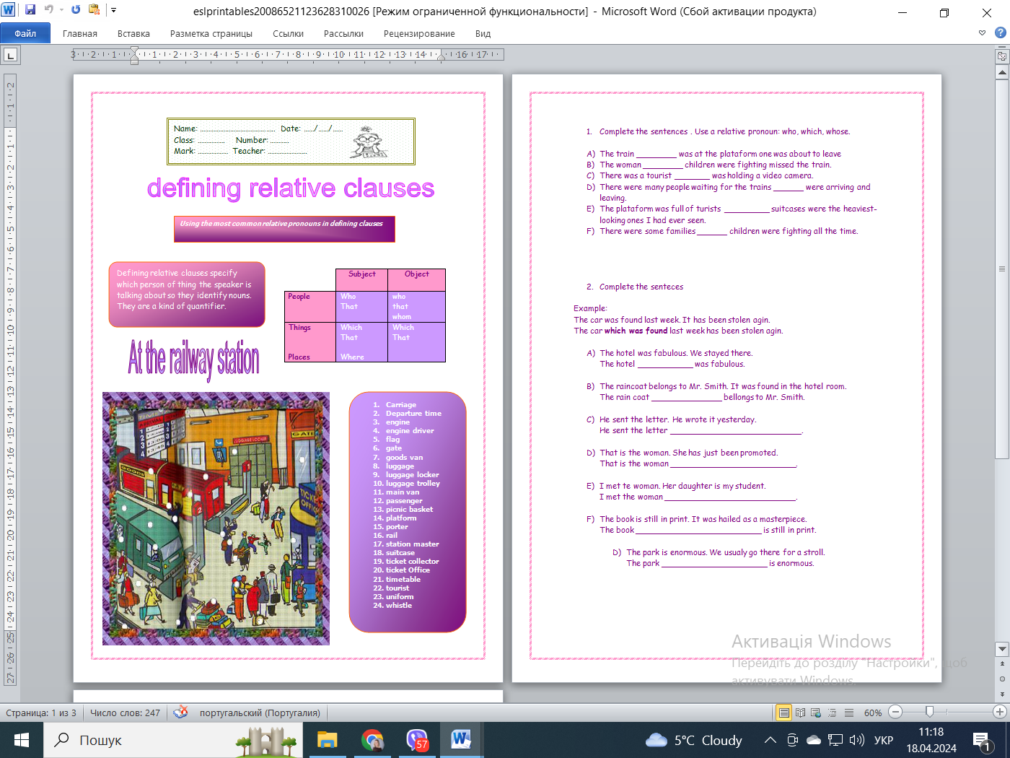Viewport: 1010px width, 758px height.
Task: Open the notification center icon
Action: click(x=982, y=740)
